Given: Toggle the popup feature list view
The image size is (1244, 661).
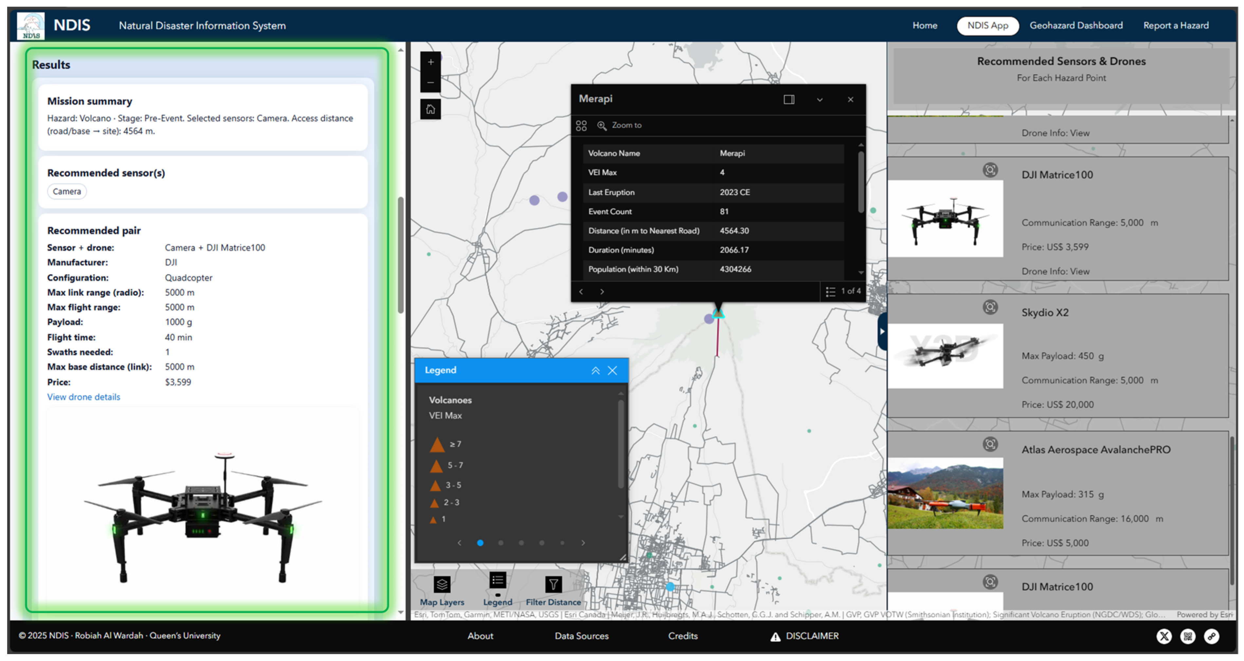Looking at the screenshot, I should click(x=830, y=291).
